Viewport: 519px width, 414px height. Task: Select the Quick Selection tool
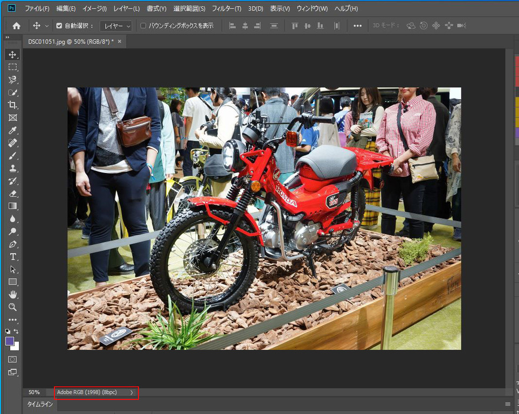point(12,92)
